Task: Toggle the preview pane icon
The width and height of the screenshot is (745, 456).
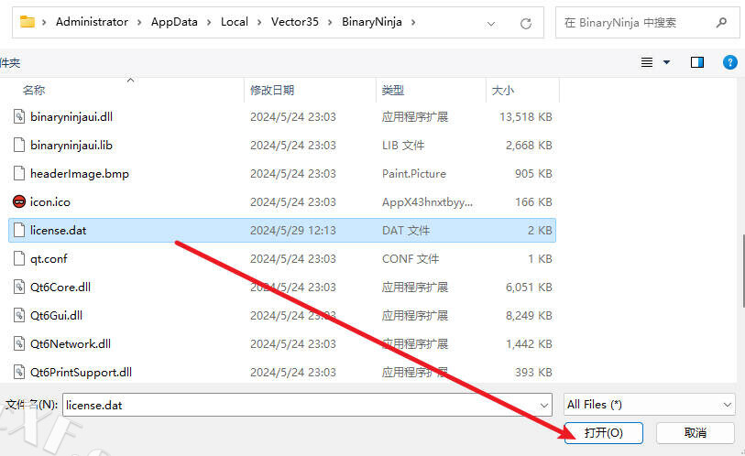Action: tap(697, 62)
